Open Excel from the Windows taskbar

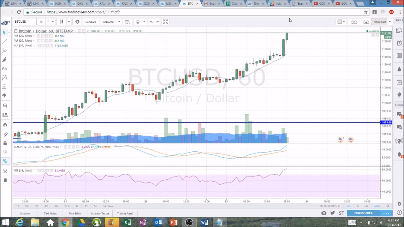click(x=128, y=223)
